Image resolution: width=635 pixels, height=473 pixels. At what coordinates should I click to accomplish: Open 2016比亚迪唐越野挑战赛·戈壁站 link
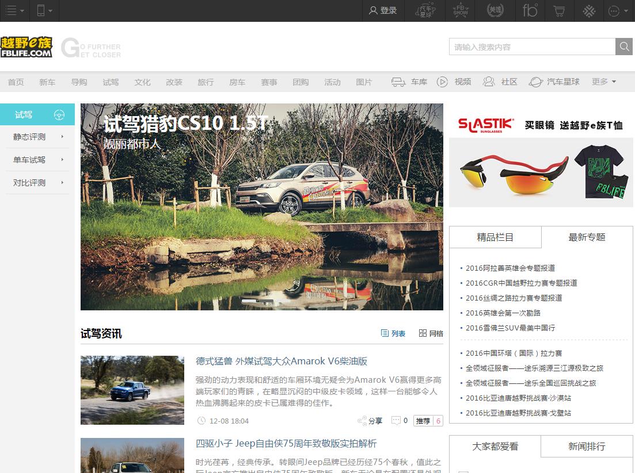[518, 413]
